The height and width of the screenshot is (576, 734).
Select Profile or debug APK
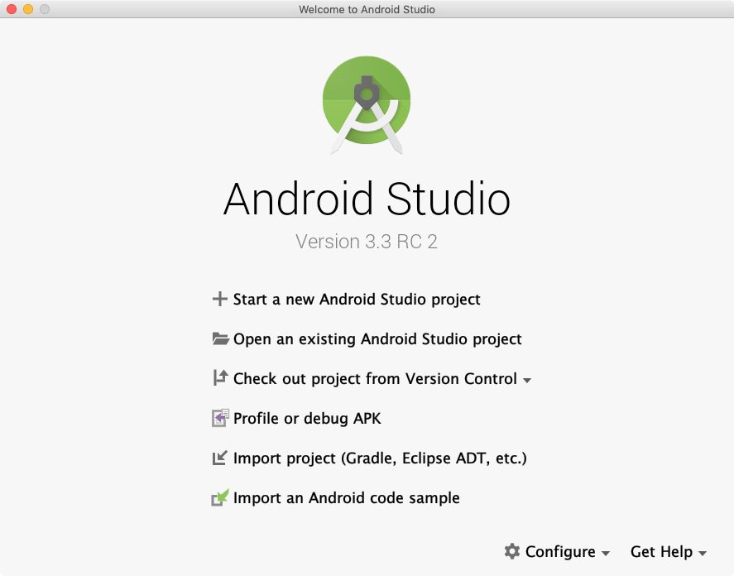point(307,418)
